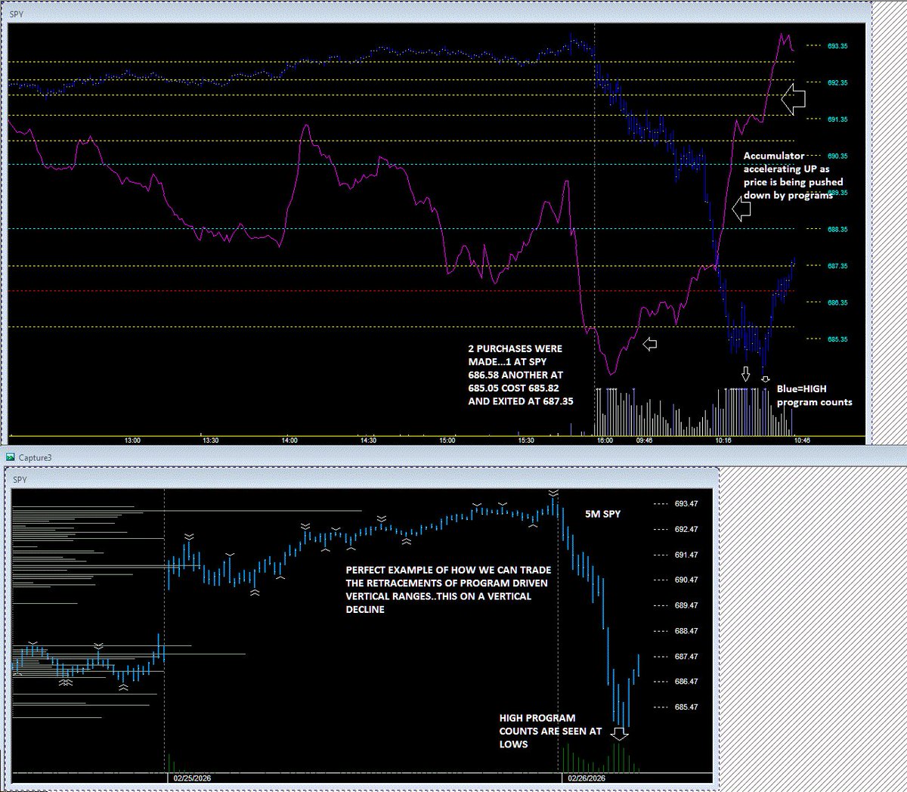The width and height of the screenshot is (907, 792).
Task: Select the 692.35 price label
Action: [837, 83]
